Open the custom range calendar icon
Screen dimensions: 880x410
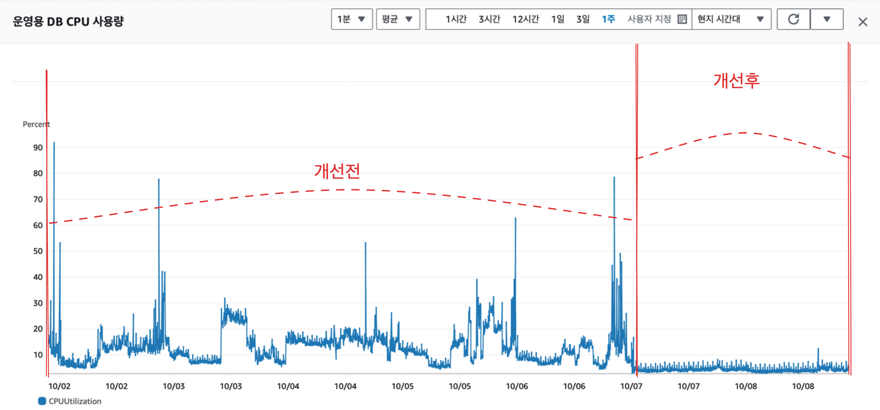point(682,19)
